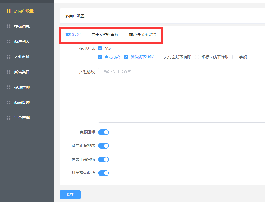Viewport: 265px width, 202px height.
Task: Disable the 订单确认收货 switch
Action: pyautogui.click(x=104, y=173)
